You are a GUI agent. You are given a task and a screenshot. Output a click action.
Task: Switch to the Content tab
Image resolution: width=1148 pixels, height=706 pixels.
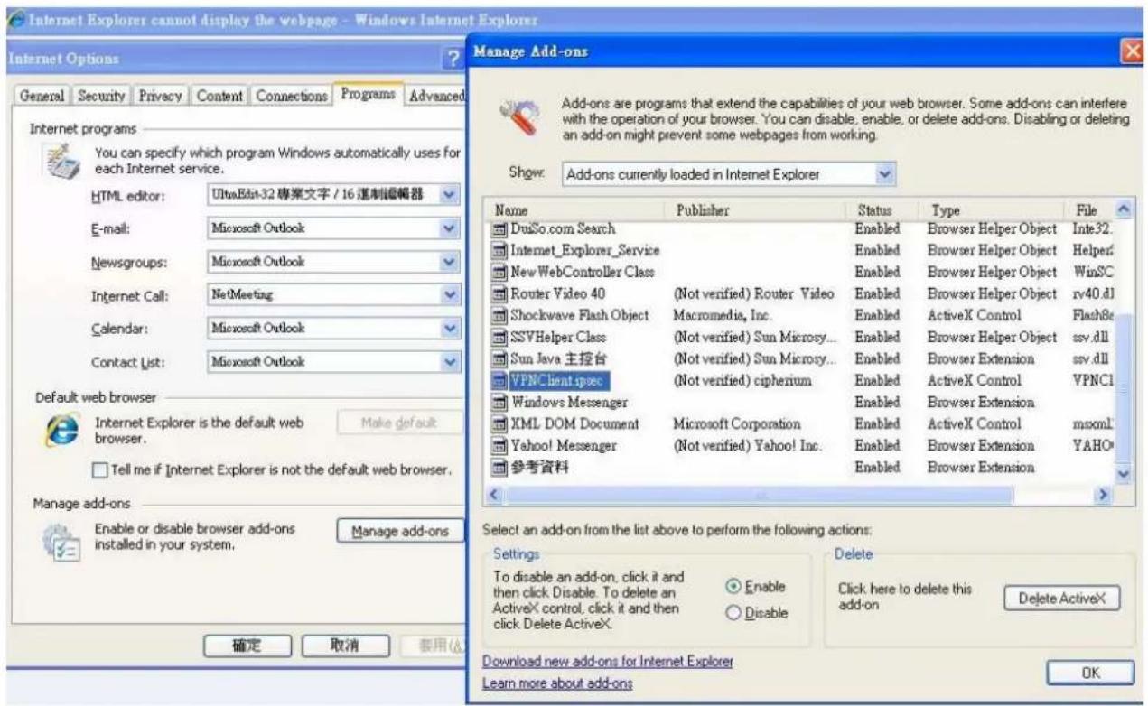coord(219,98)
